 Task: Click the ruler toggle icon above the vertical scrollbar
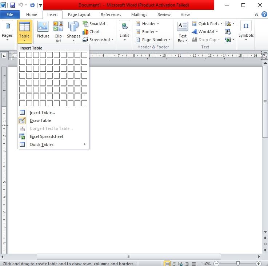(265, 56)
